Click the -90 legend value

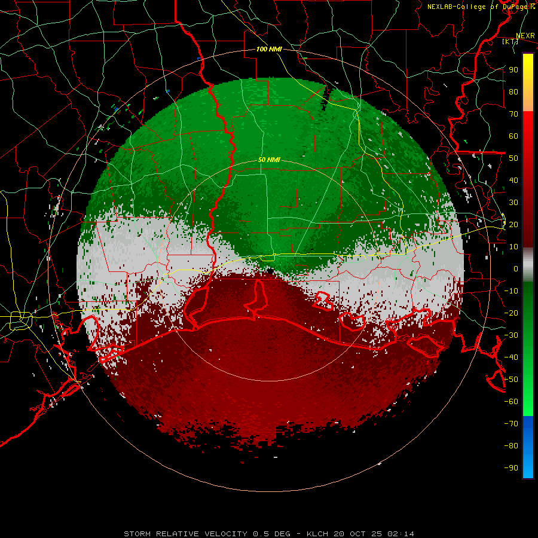[x=511, y=468]
